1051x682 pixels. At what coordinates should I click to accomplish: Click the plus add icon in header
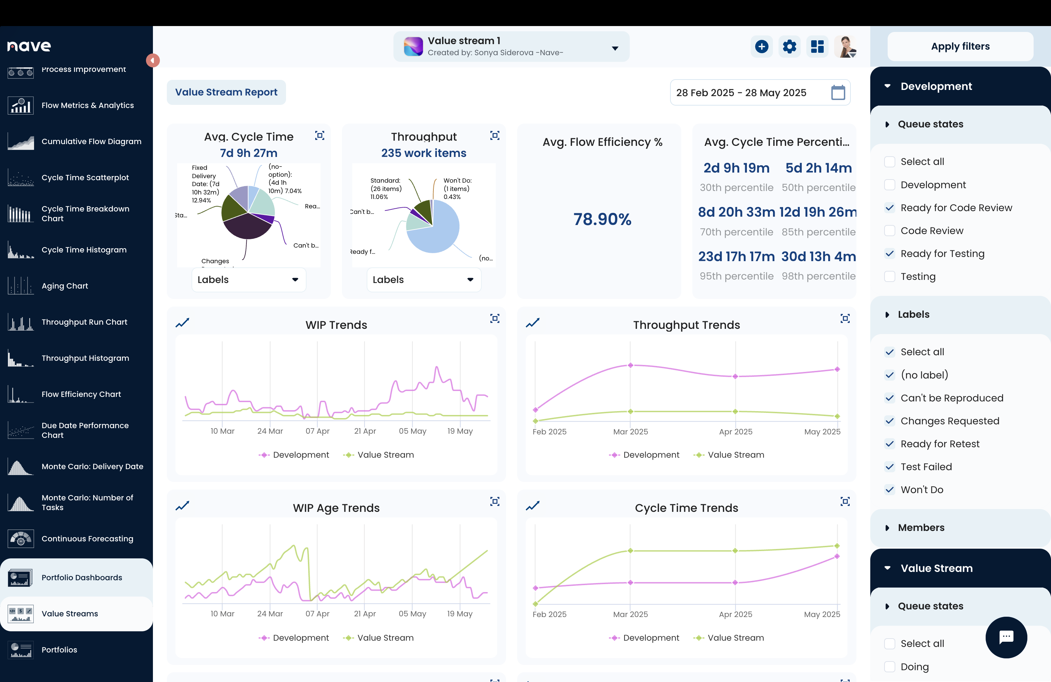coord(761,46)
